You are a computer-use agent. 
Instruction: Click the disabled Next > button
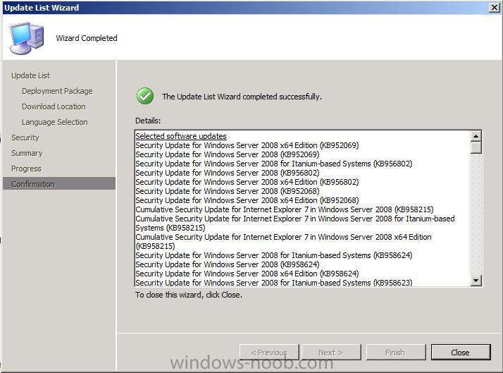click(330, 352)
